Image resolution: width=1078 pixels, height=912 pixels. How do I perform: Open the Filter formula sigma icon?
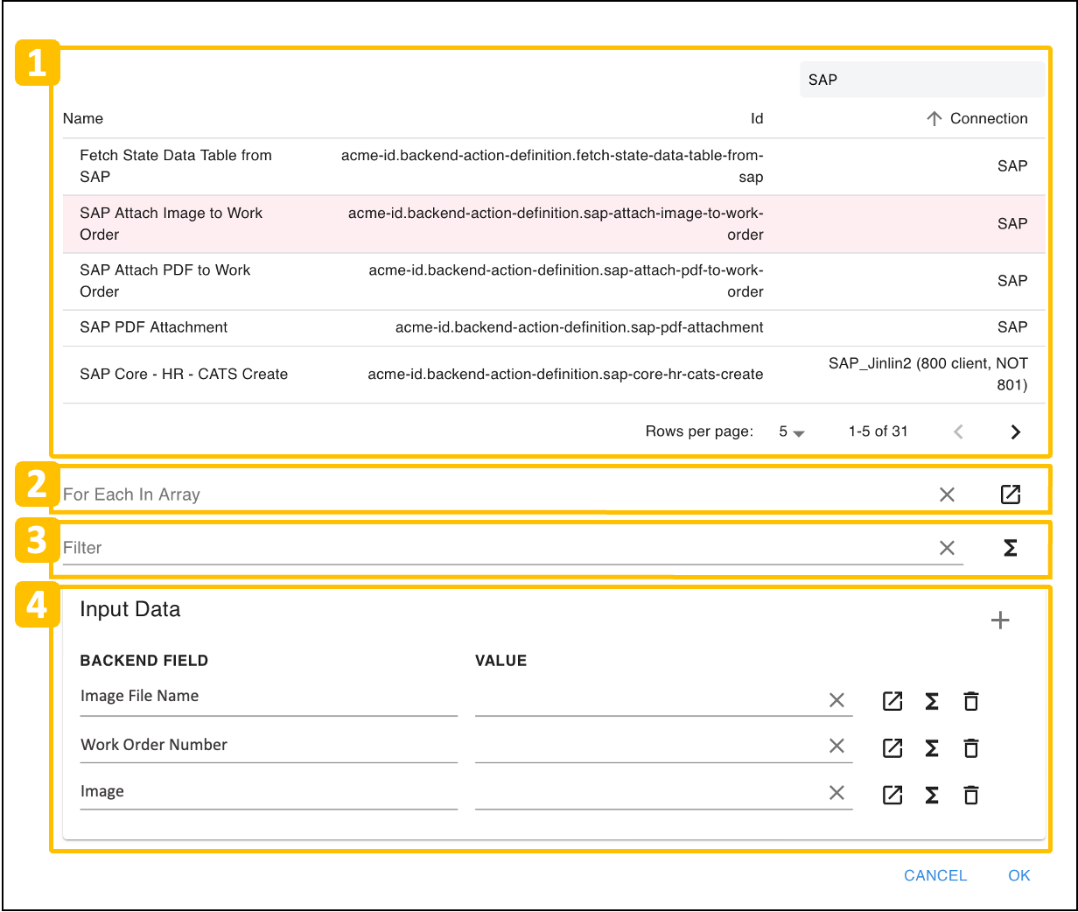click(1011, 548)
